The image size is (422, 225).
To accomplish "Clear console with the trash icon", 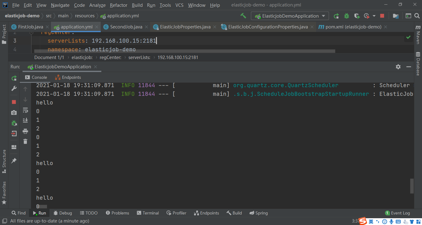I will tap(25, 142).
